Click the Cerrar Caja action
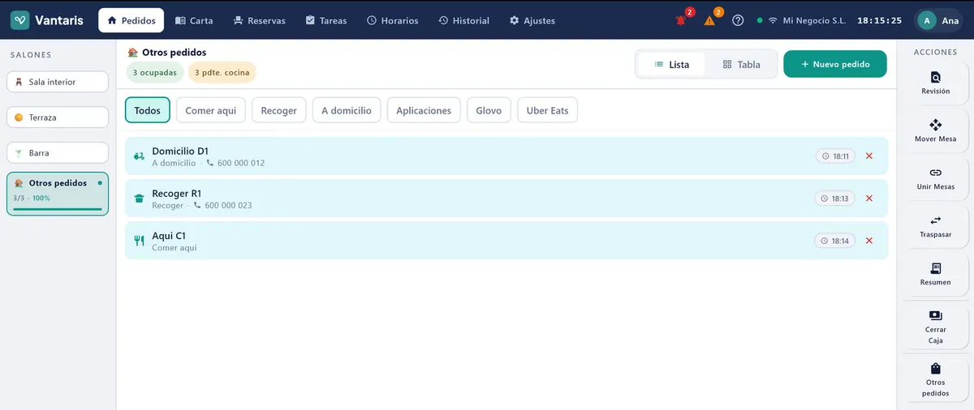 pos(935,326)
